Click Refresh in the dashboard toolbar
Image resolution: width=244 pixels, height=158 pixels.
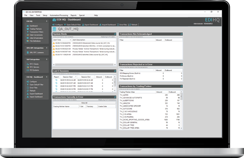[x=133, y=25]
